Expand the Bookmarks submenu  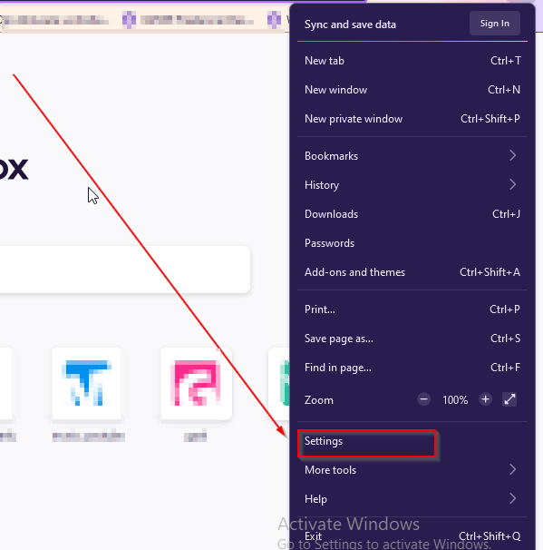click(412, 156)
